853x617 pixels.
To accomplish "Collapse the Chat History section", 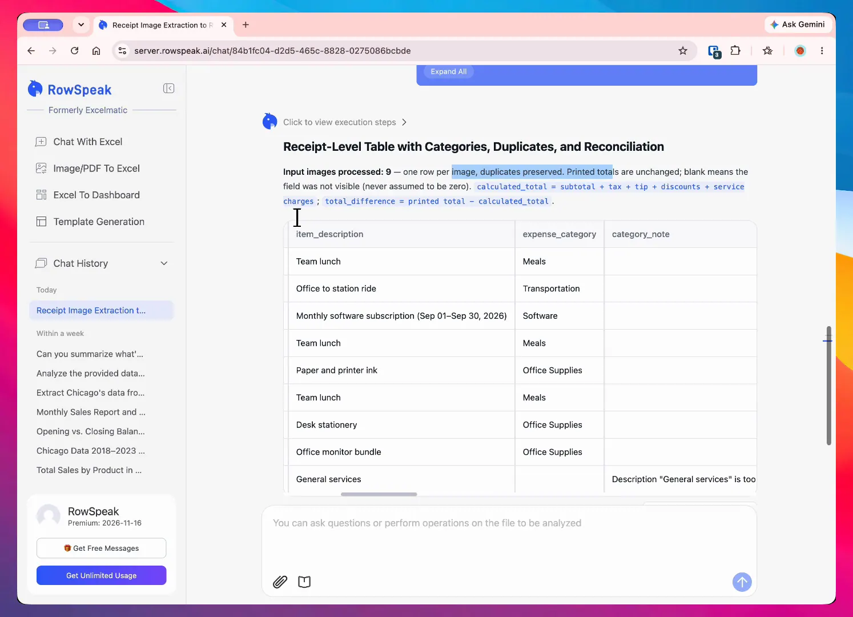I will pyautogui.click(x=164, y=263).
